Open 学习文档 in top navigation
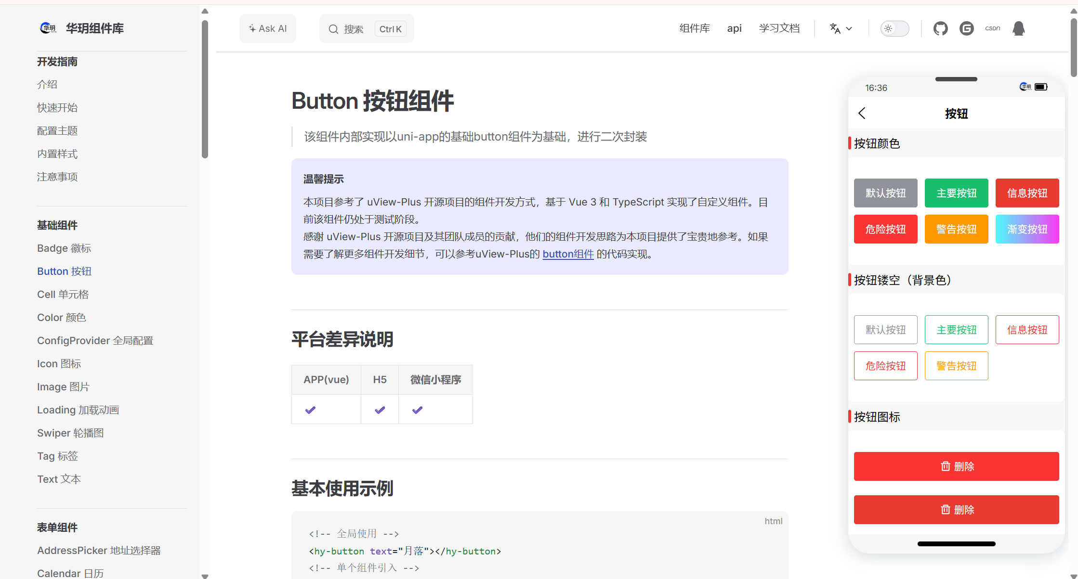 pos(779,28)
